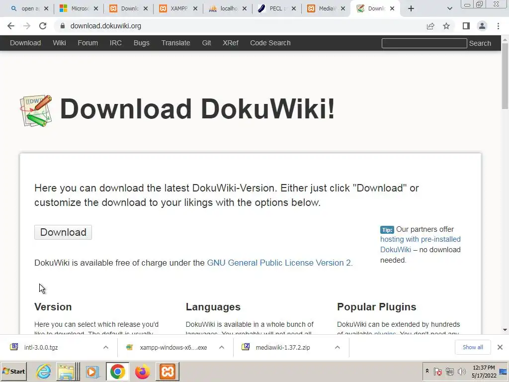The height and width of the screenshot is (382, 509).
Task: Open the Git nav menu item
Action: tap(206, 43)
